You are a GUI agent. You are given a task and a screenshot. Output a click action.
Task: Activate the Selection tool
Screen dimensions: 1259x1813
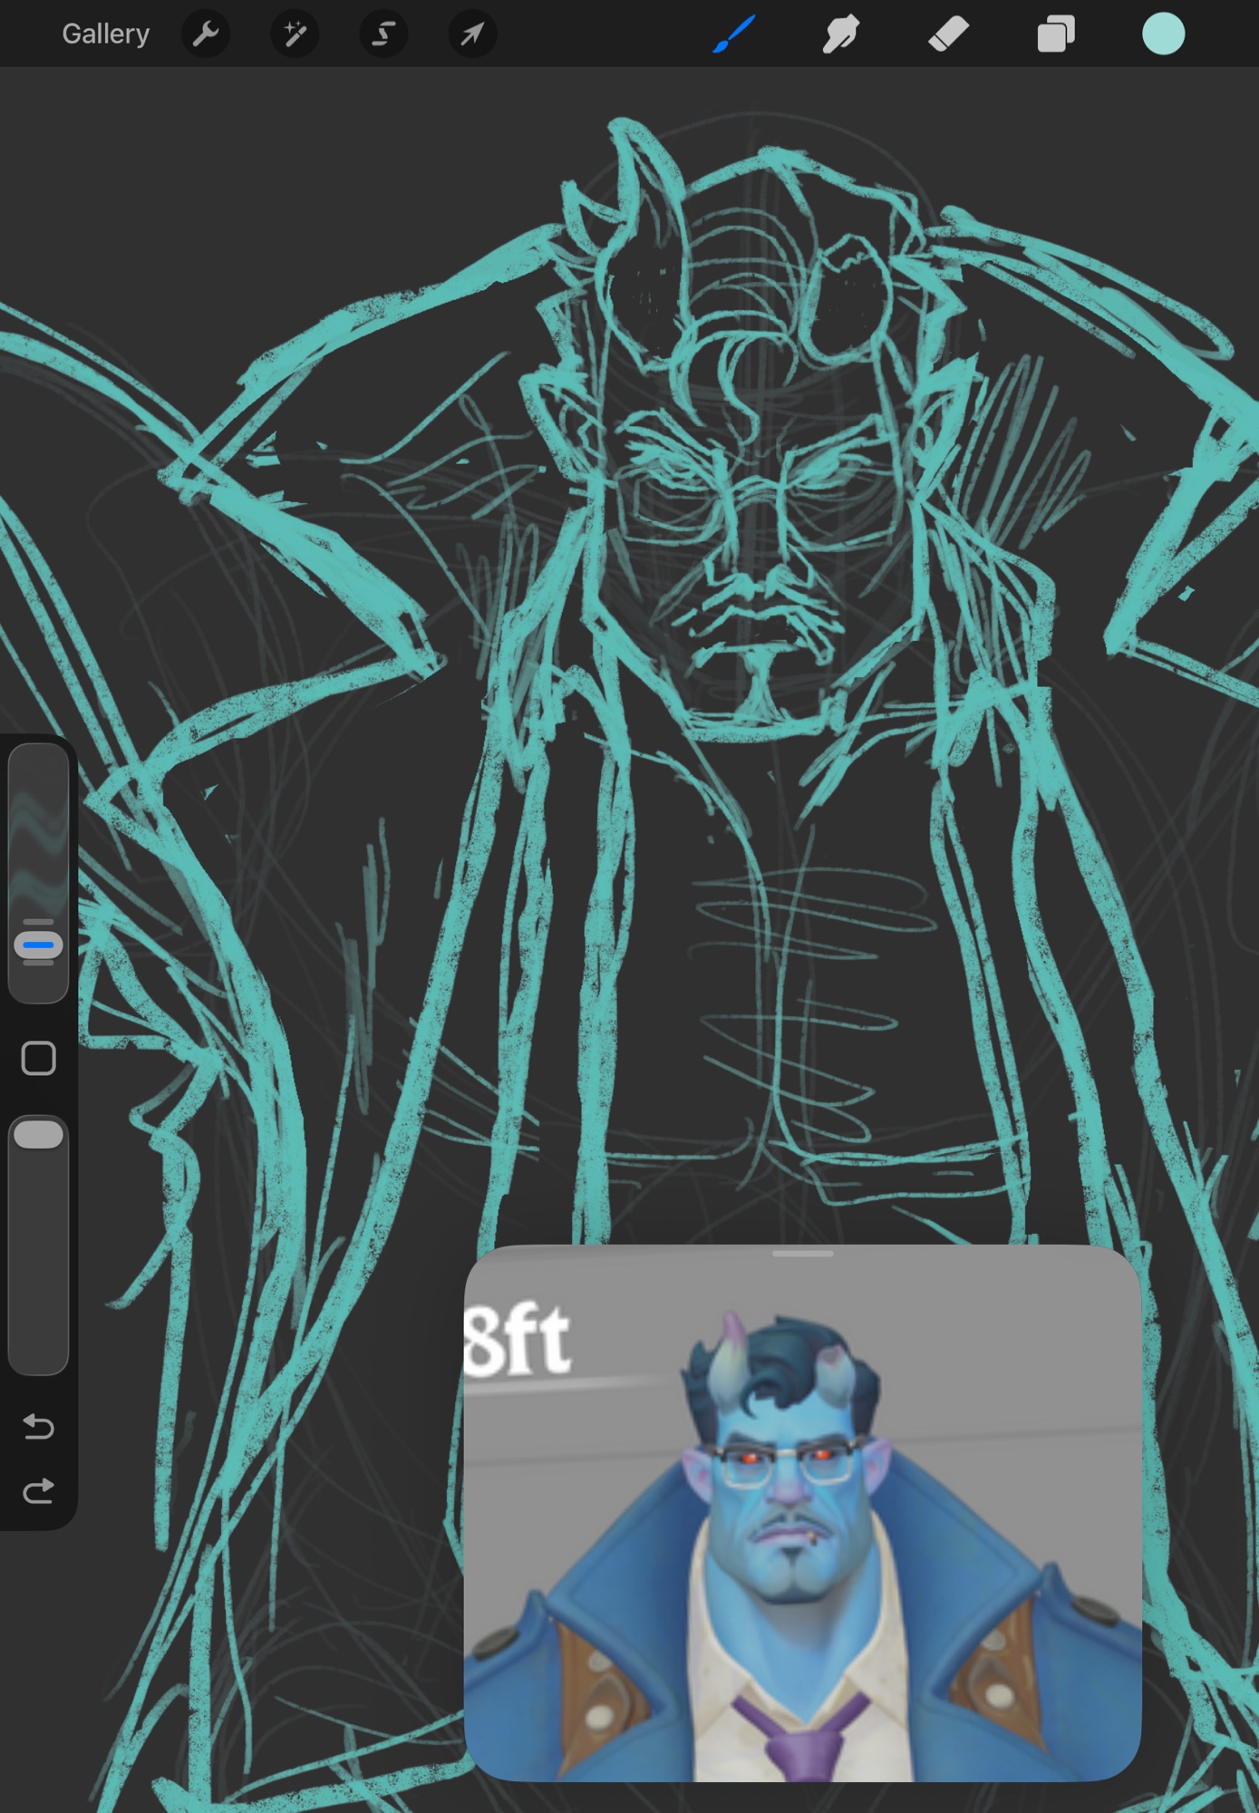383,34
